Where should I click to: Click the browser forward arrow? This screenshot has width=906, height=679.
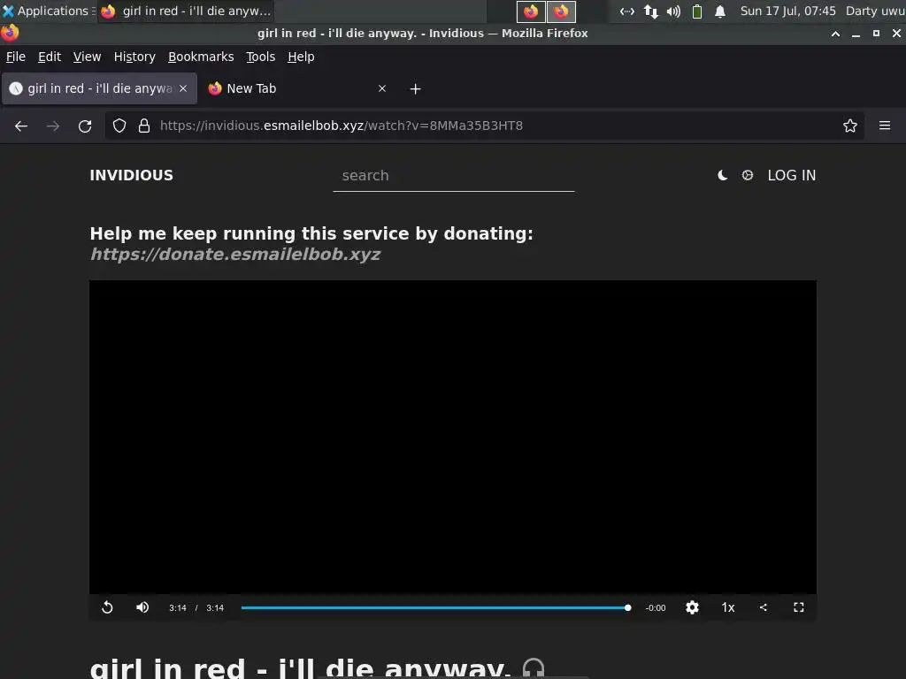(x=52, y=126)
